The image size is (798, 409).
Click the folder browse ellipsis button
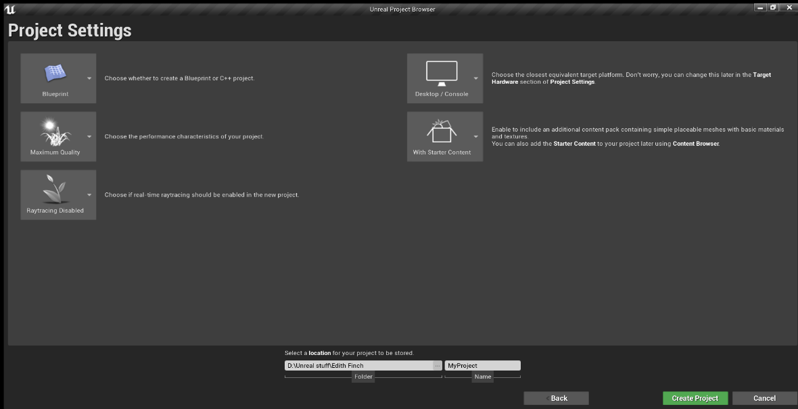tap(437, 365)
